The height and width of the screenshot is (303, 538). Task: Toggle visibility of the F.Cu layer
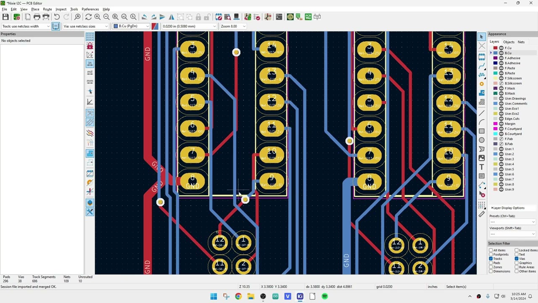501,48
